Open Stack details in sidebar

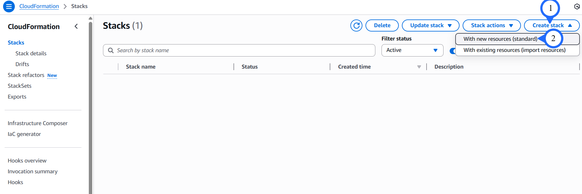click(x=31, y=53)
